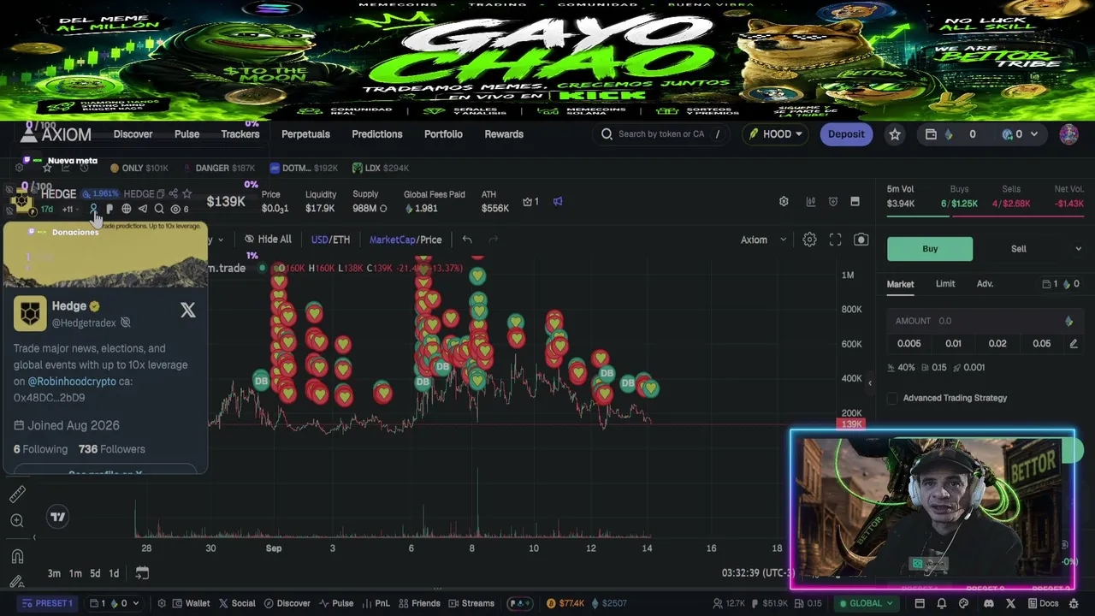Search HEDGE token on X
The image size is (1095, 616).
(x=158, y=209)
